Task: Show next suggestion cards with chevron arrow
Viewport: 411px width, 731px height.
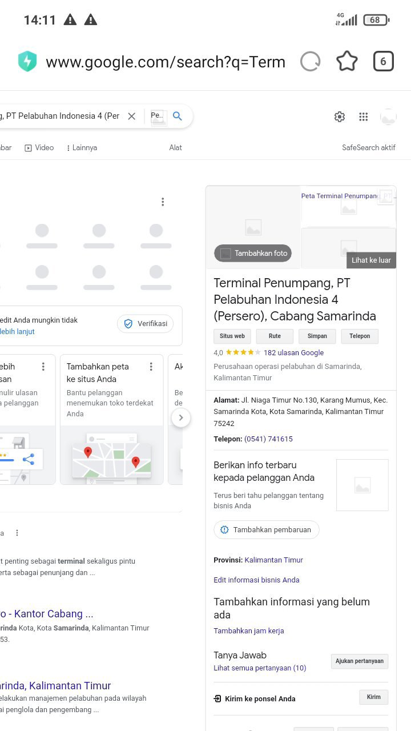Action: click(x=181, y=417)
